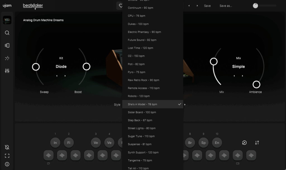The image size is (286, 170).
Task: Open the library panel icon in sidebar
Action: 7,46
